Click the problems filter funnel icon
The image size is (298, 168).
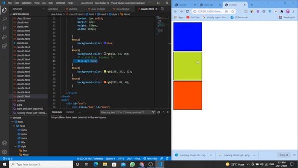pos(153,112)
